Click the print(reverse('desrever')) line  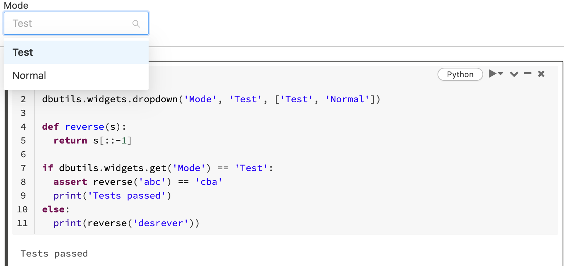click(x=127, y=223)
